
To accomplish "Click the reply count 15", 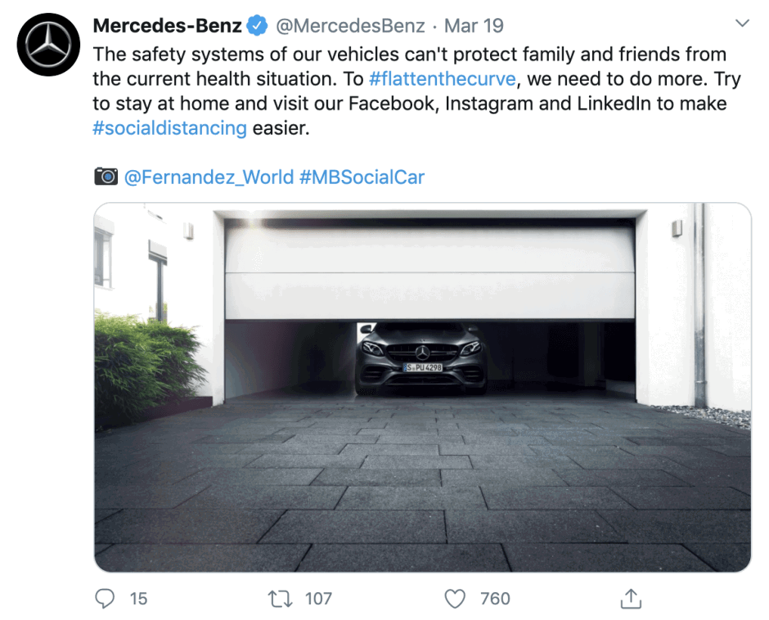I will [138, 599].
